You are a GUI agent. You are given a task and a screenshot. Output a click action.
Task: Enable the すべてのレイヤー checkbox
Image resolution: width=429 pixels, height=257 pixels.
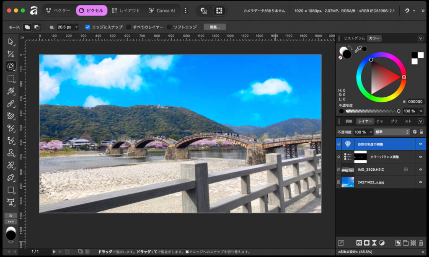click(129, 27)
